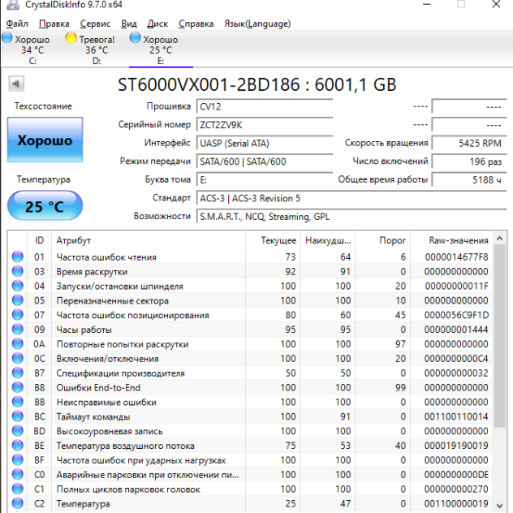Click the CrystalDiskInfo app icon in title bar

tap(11, 6)
